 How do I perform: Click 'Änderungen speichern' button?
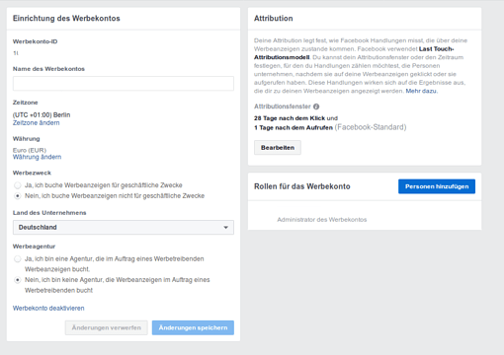193,327
